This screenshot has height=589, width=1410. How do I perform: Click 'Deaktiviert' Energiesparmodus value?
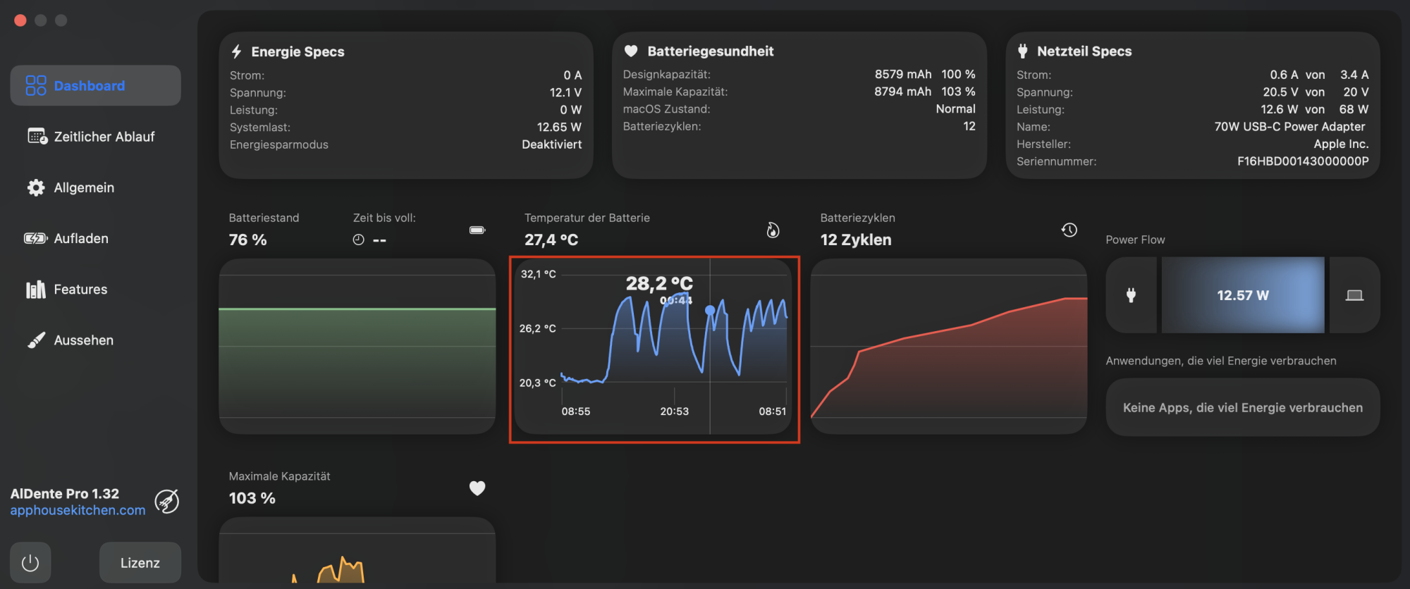point(552,144)
